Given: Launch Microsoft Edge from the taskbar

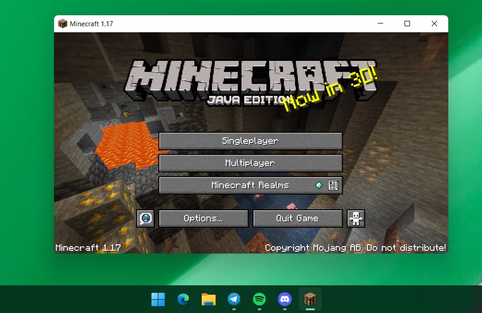Looking at the screenshot, I should pos(183,299).
